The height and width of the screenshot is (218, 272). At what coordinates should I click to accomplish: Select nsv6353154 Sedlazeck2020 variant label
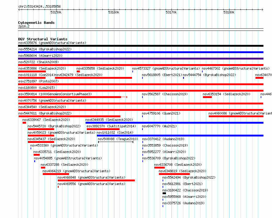coord(226,94)
